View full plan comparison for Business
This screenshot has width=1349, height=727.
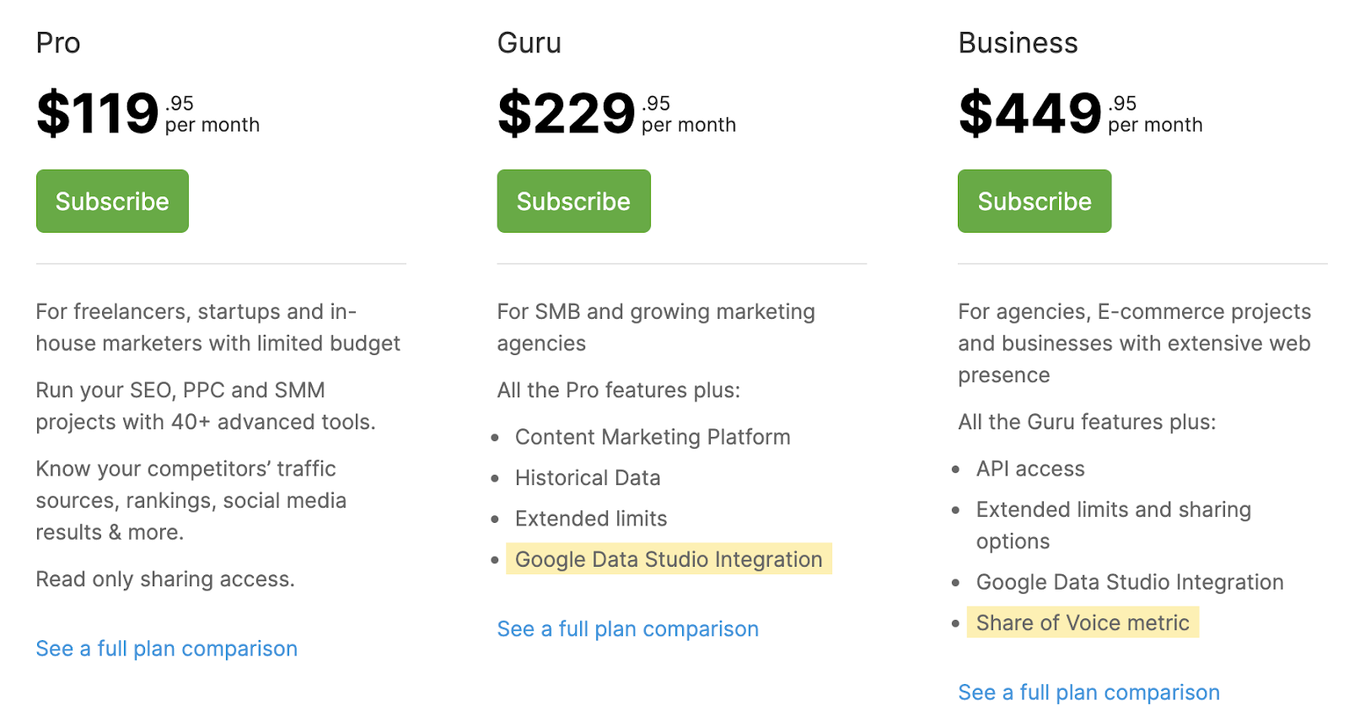[1088, 692]
